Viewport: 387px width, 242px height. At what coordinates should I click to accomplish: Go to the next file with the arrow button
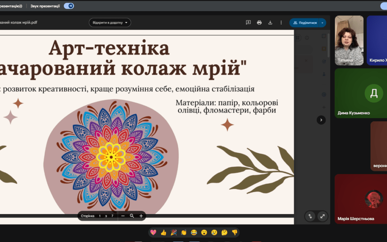coord(321,120)
